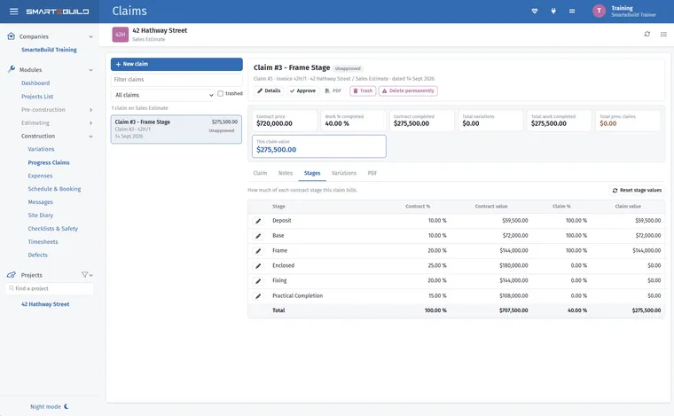Image resolution: width=674 pixels, height=416 pixels.
Task: Collapse the Construction submenu
Action: (x=90, y=137)
